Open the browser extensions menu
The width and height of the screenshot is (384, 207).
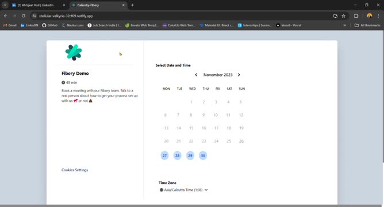point(356,16)
